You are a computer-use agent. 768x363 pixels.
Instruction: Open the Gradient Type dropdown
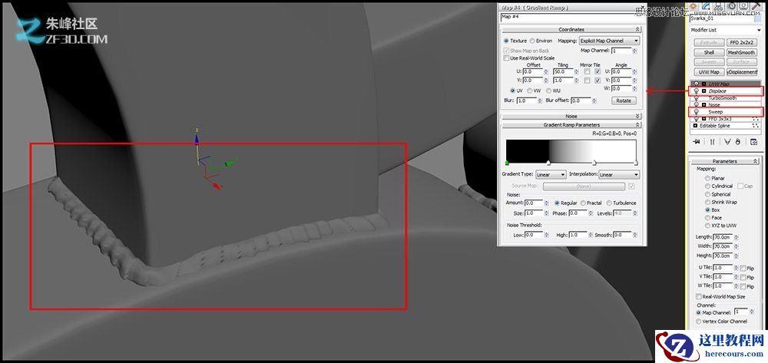[x=551, y=175]
